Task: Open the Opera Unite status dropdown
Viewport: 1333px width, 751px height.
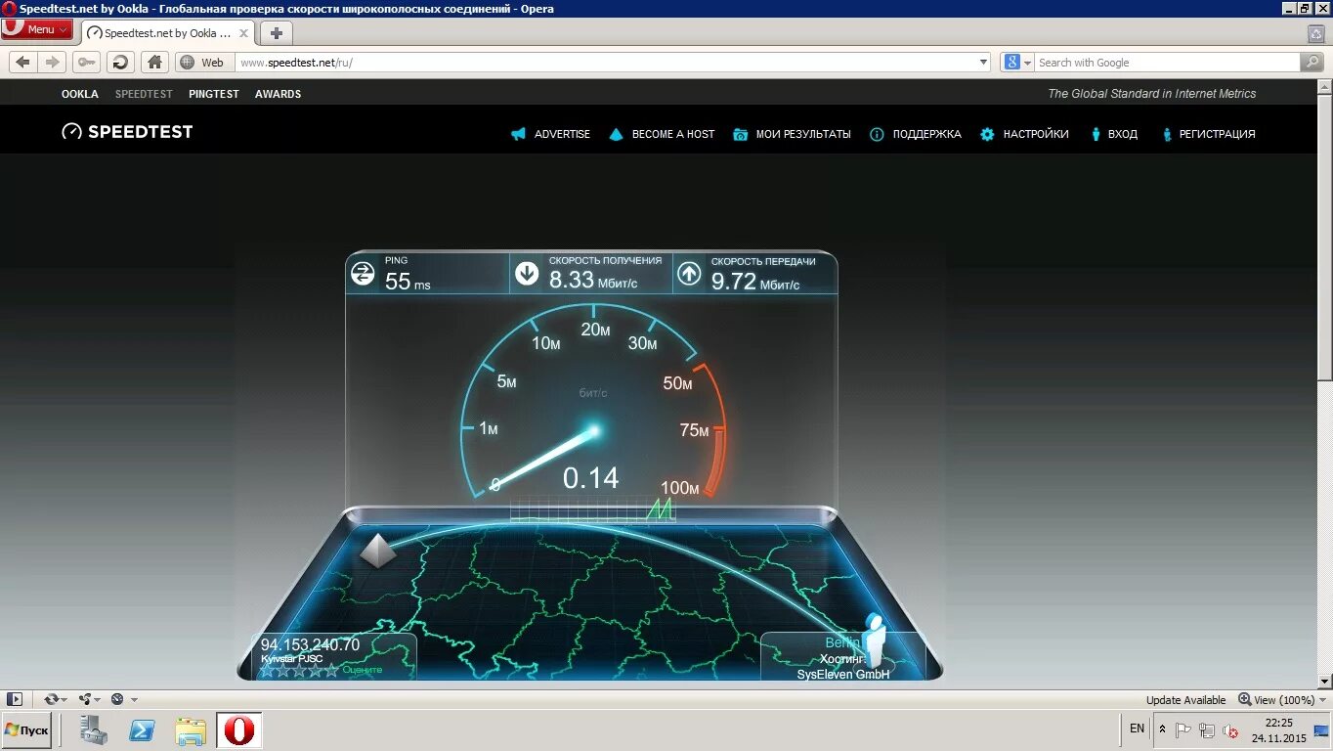Action: 90,699
